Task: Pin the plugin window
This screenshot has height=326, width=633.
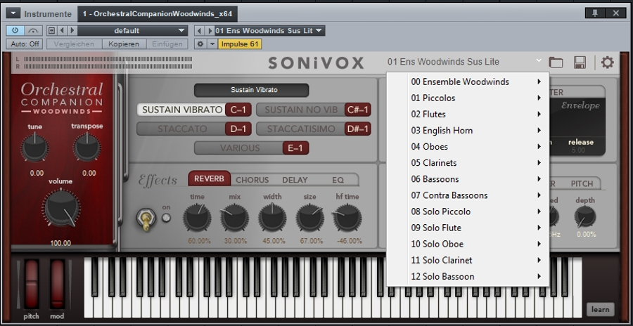Action: coord(594,13)
